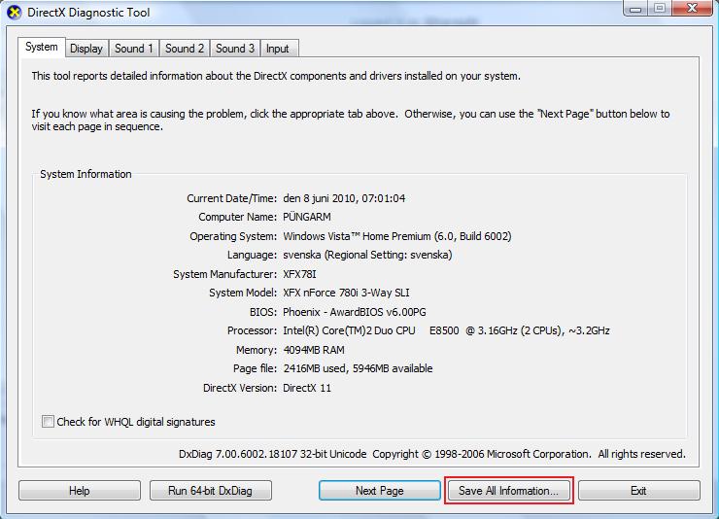Open the Sound 1 tab

[x=134, y=49]
